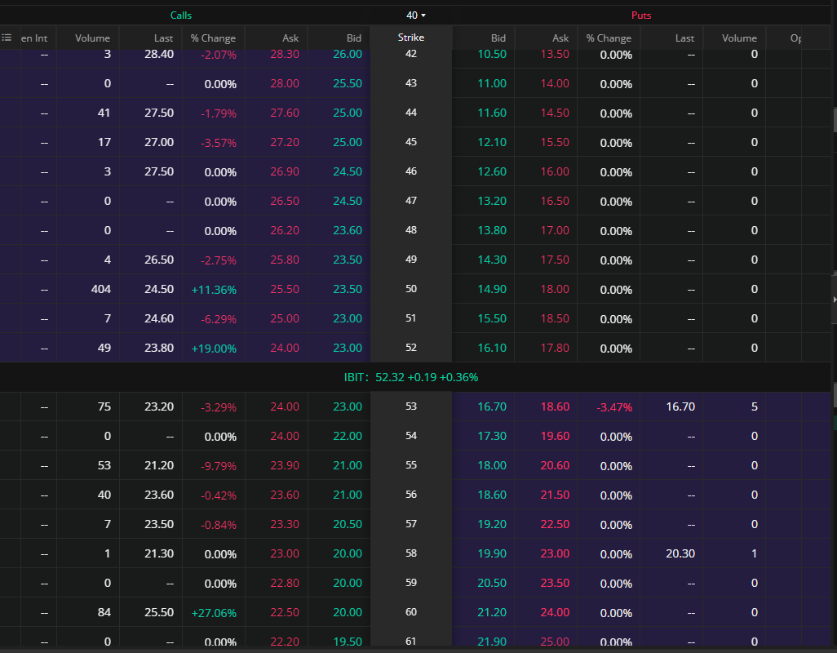Select the Calls section label
837x653 pixels.
[x=181, y=16]
